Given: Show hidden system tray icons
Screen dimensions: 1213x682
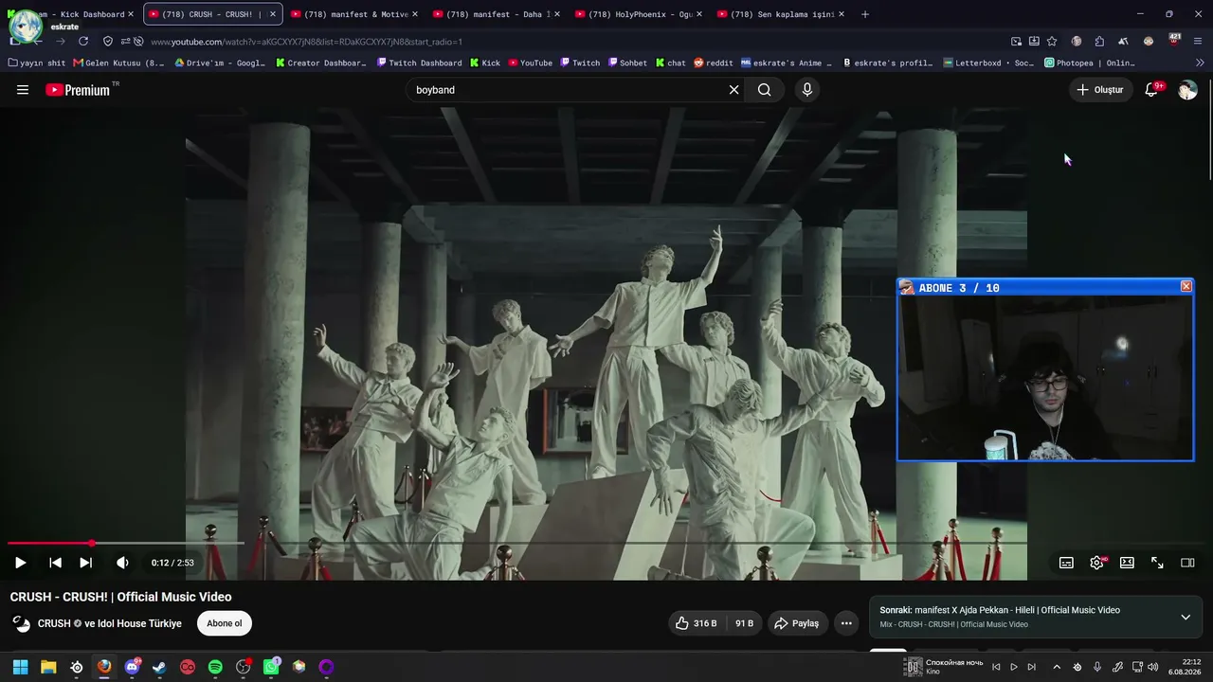Looking at the screenshot, I should coord(1057,667).
